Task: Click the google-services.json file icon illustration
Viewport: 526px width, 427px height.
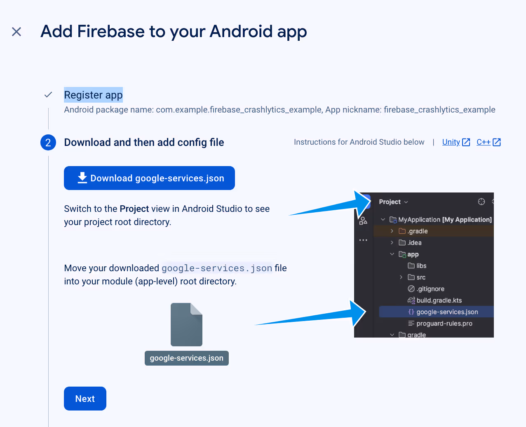Action: (x=186, y=325)
